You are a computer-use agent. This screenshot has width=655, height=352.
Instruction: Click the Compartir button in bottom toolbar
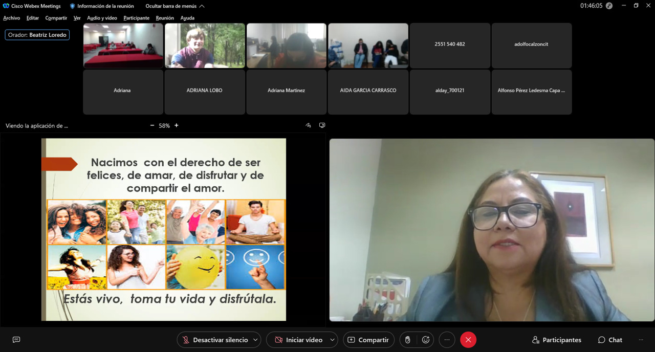[368, 340]
